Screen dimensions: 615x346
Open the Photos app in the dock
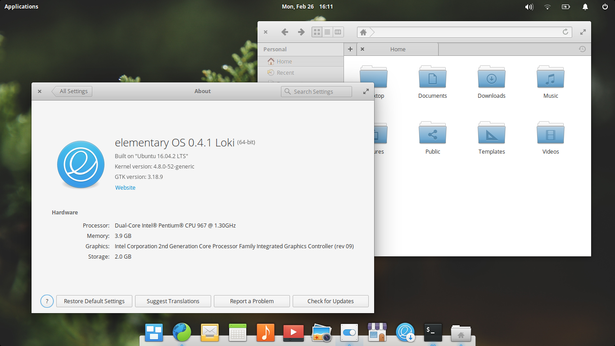pos(321,333)
